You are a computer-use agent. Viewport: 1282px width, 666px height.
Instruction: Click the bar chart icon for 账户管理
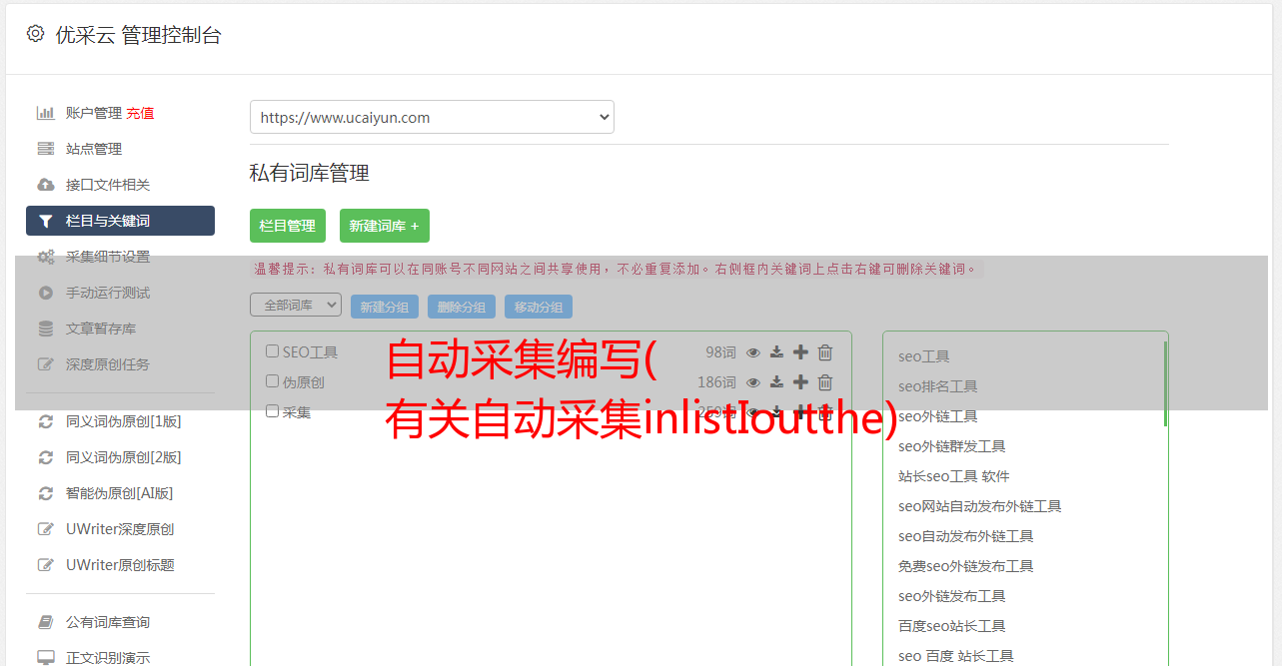point(45,113)
